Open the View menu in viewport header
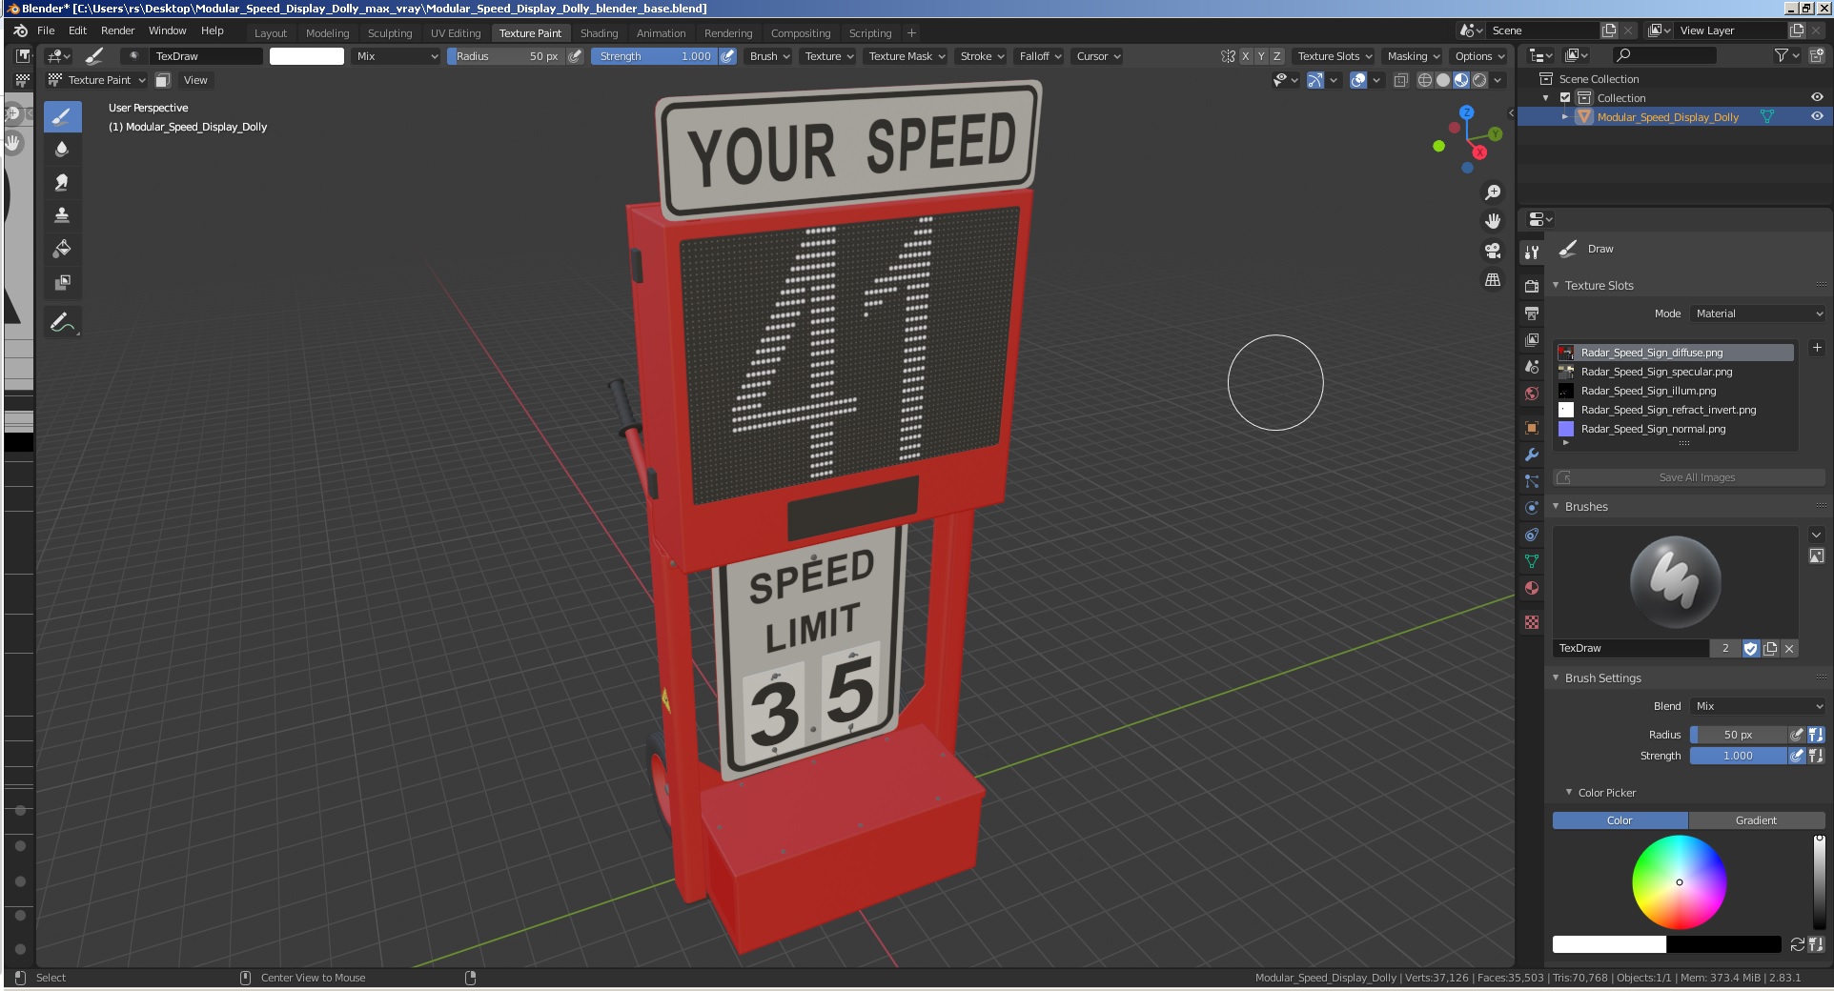The image size is (1834, 991). tap(195, 80)
